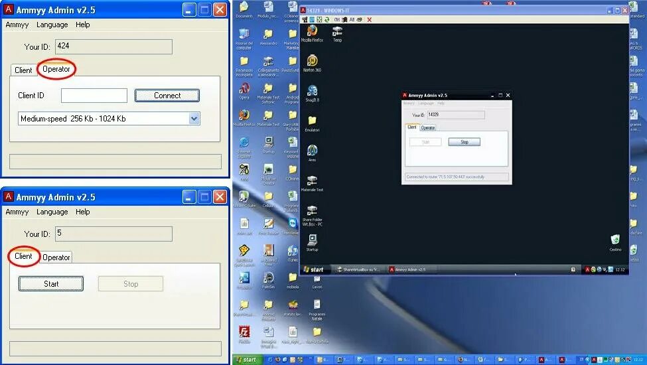Open Help menu in the ID 5 window
647x365 pixels.
82,212
